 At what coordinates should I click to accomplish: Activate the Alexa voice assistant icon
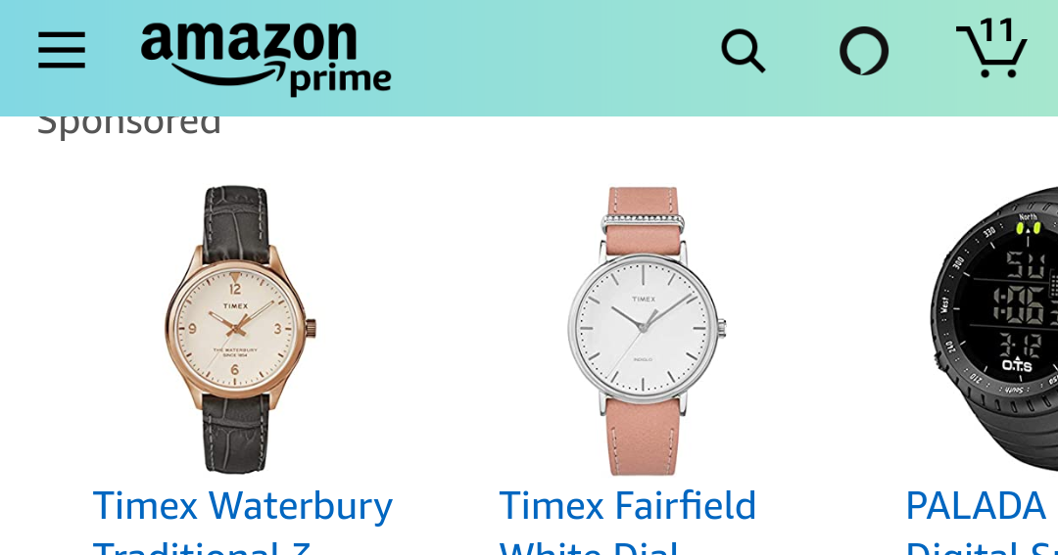[864, 51]
